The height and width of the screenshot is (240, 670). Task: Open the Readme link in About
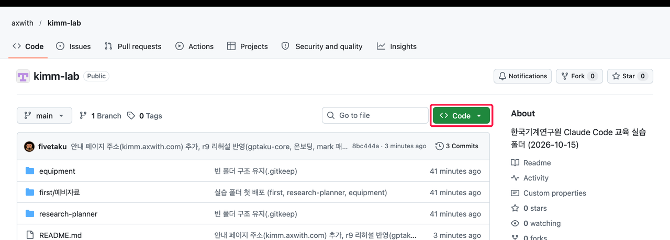[x=537, y=163]
